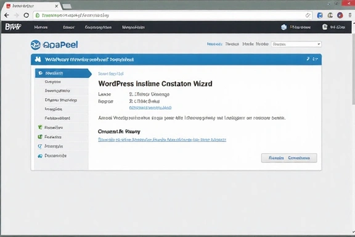Open help via the question mark in blue bar

308,59
